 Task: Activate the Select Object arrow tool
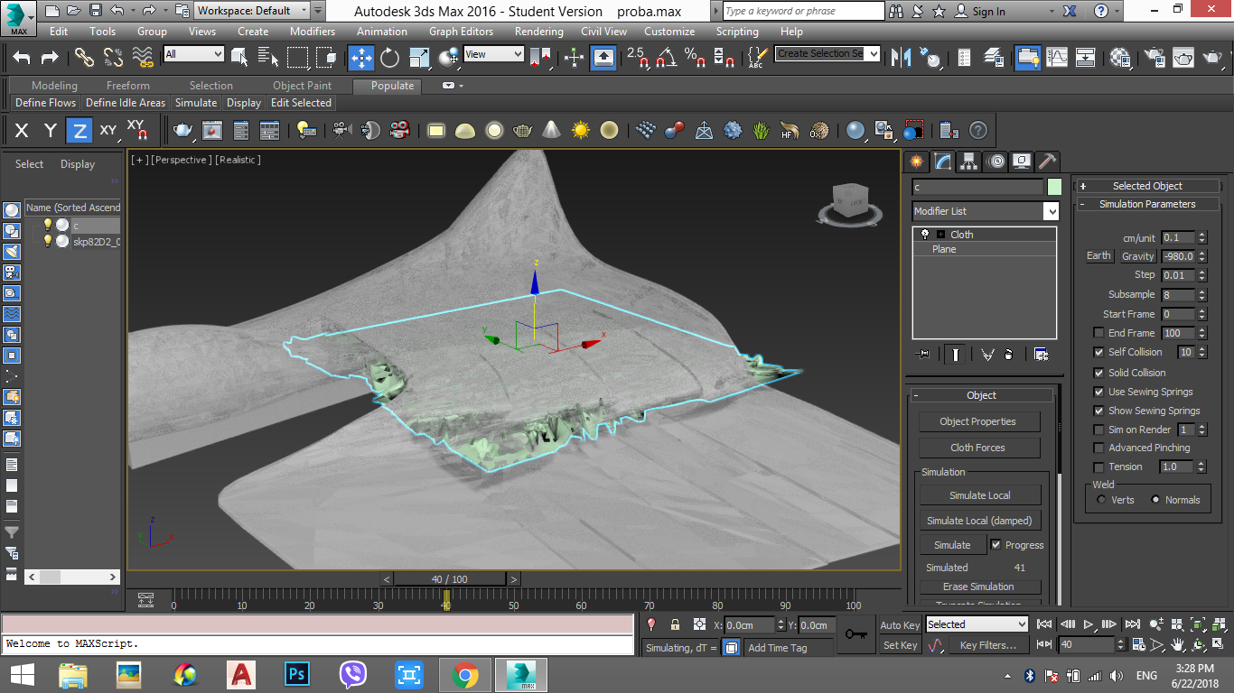coord(239,58)
